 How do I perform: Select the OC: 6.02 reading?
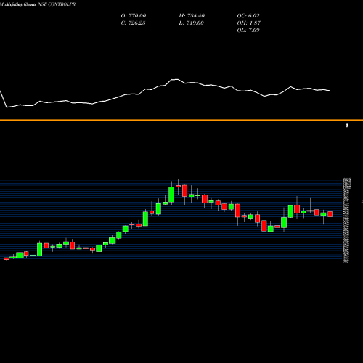[248, 16]
